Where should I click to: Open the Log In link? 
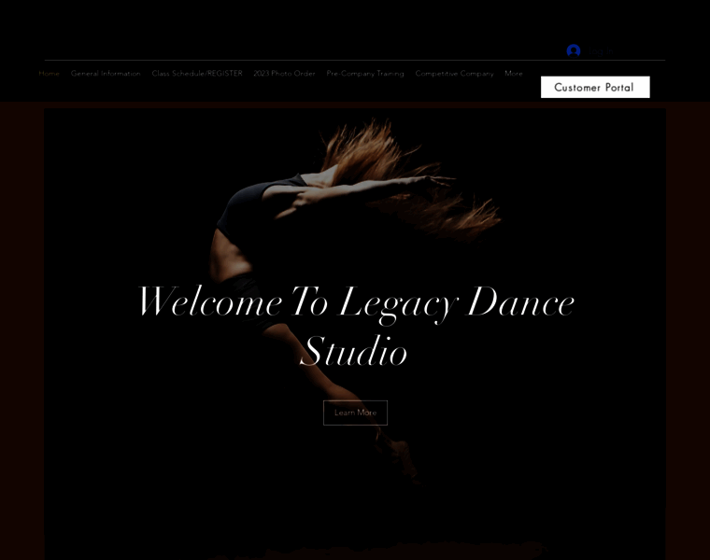point(601,51)
